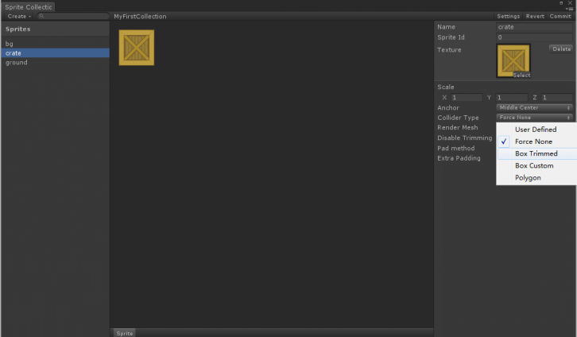Select the ground sprite in list
This screenshot has width=577, height=337.
55,63
